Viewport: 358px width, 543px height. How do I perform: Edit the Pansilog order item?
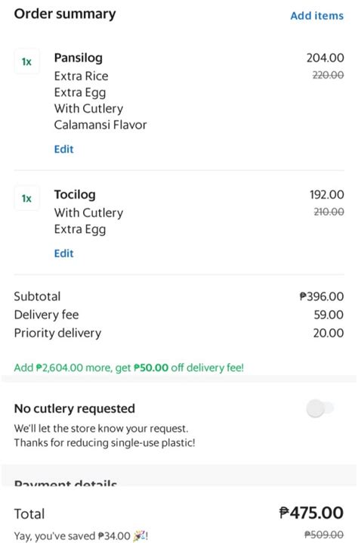[64, 149]
